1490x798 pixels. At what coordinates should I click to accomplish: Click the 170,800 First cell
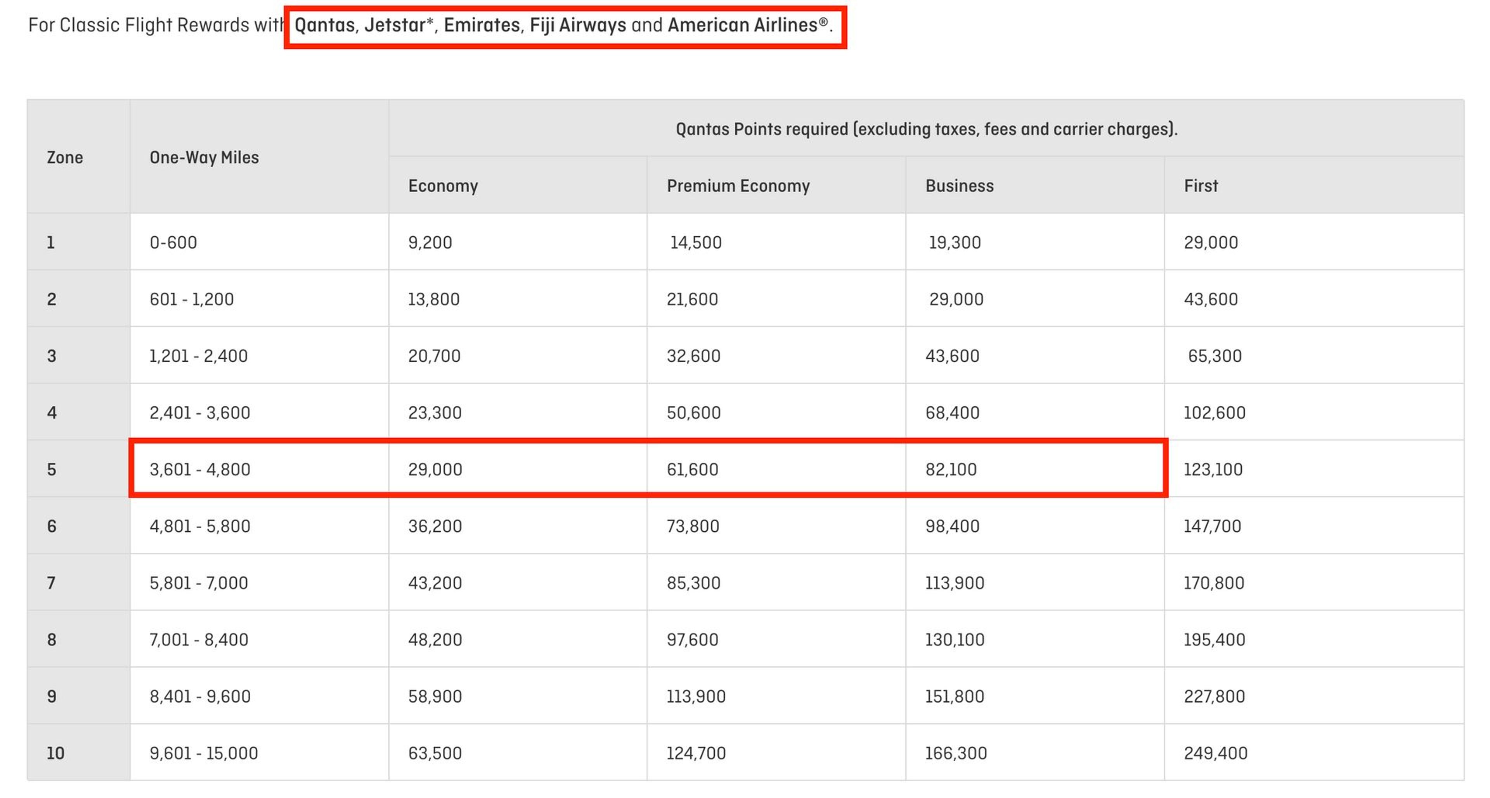pos(1314,582)
